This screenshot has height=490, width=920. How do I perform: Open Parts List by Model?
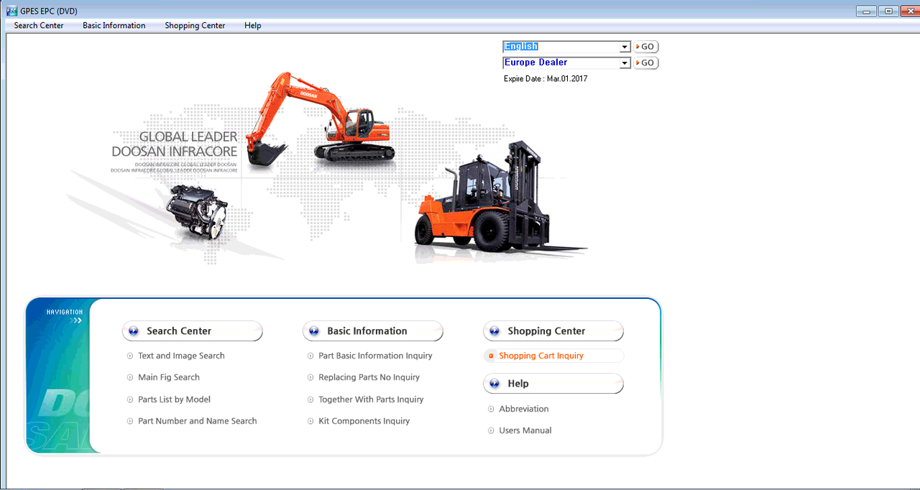174,399
